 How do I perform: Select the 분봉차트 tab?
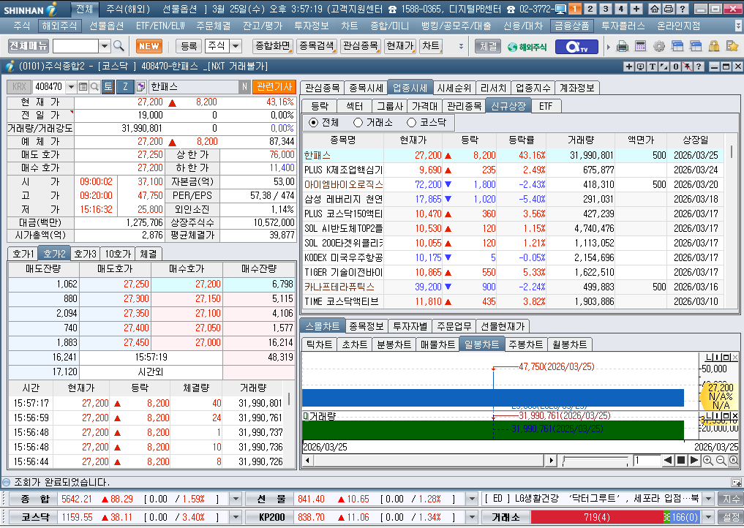coord(394,344)
